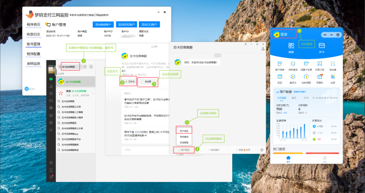Expand the 展开 description link
The image size is (365, 193).
click(x=123, y=71)
